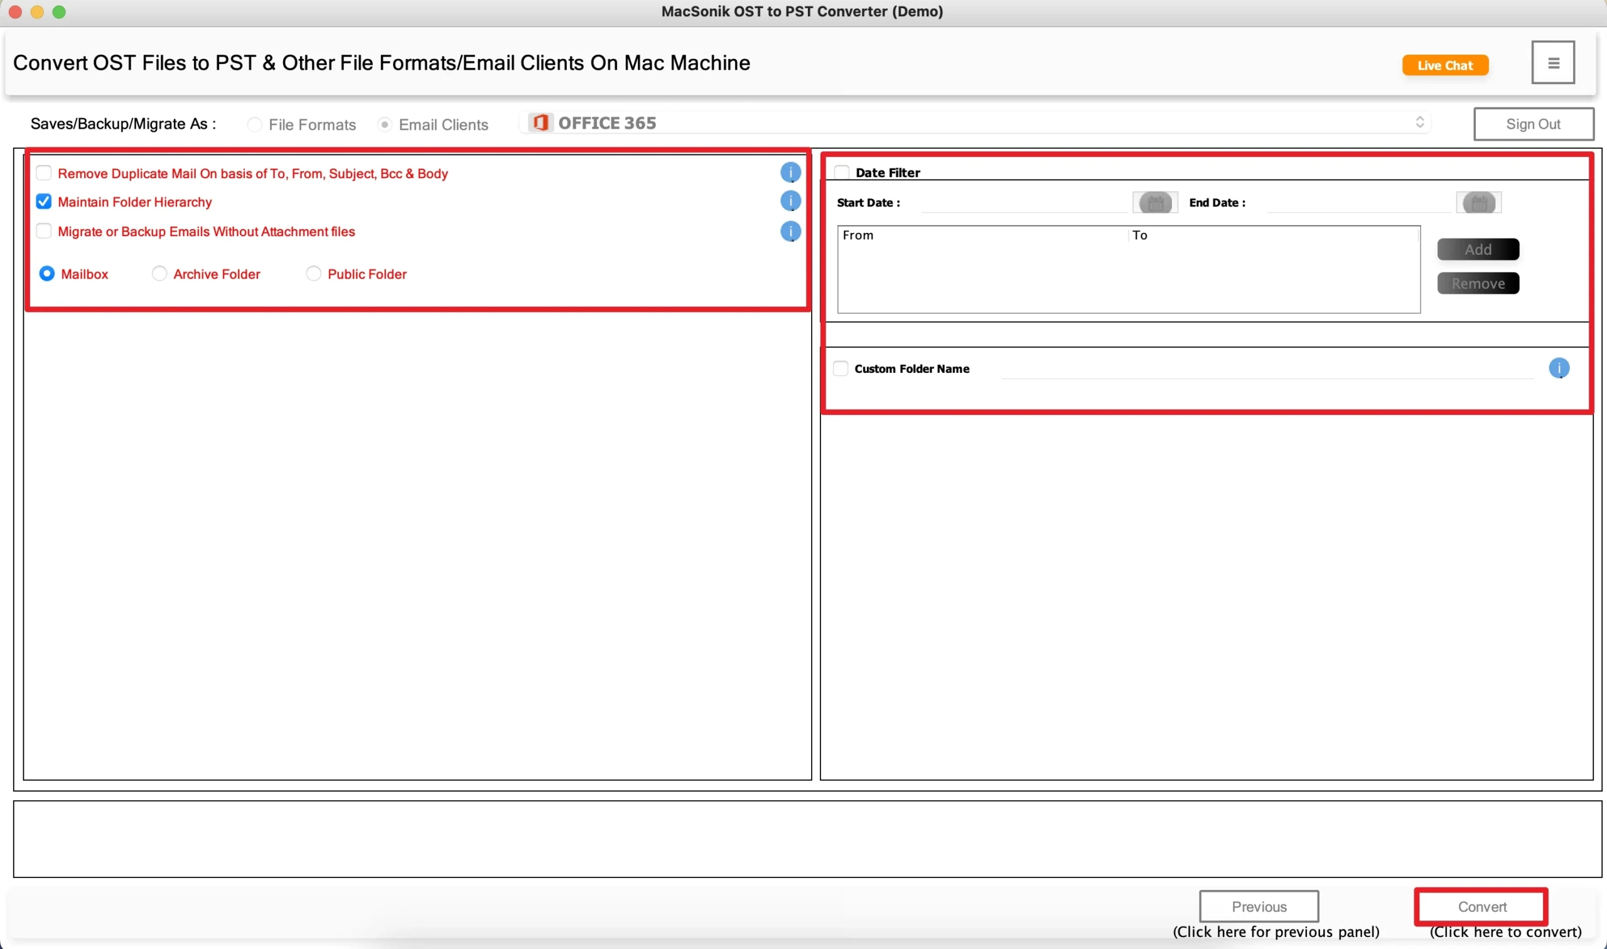
Task: Select the Archive Folder radio button
Action: click(159, 274)
